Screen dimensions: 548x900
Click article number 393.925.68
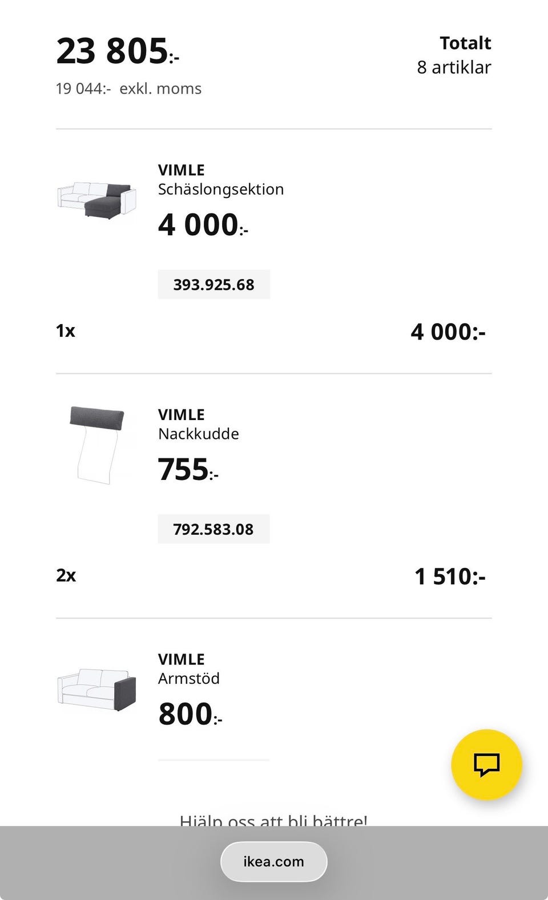pyautogui.click(x=213, y=285)
